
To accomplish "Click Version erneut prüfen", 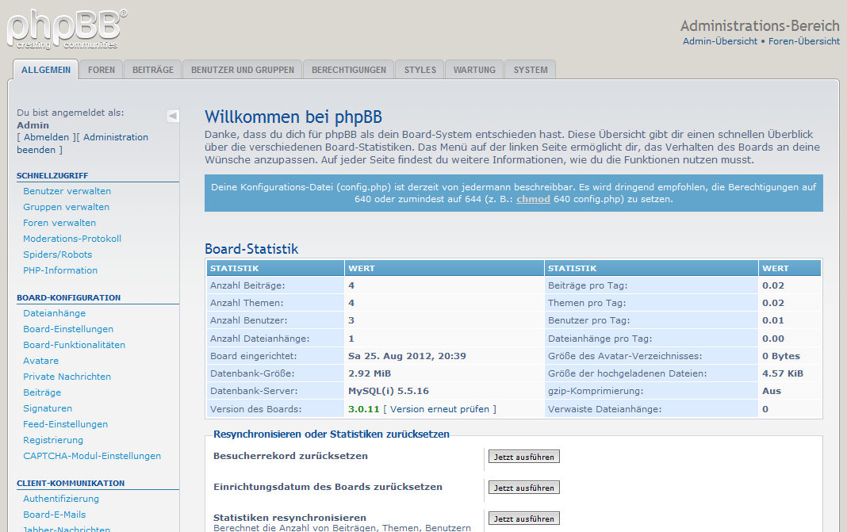I will tap(440, 409).
